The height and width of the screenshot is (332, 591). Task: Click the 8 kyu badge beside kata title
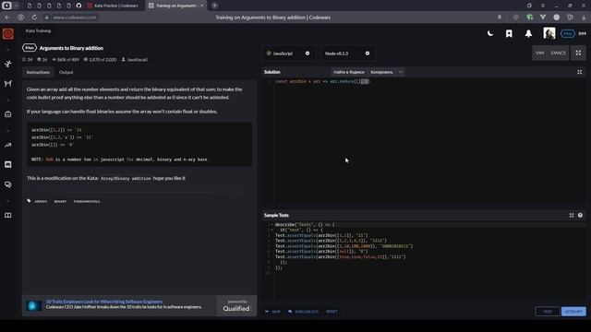[x=30, y=48]
